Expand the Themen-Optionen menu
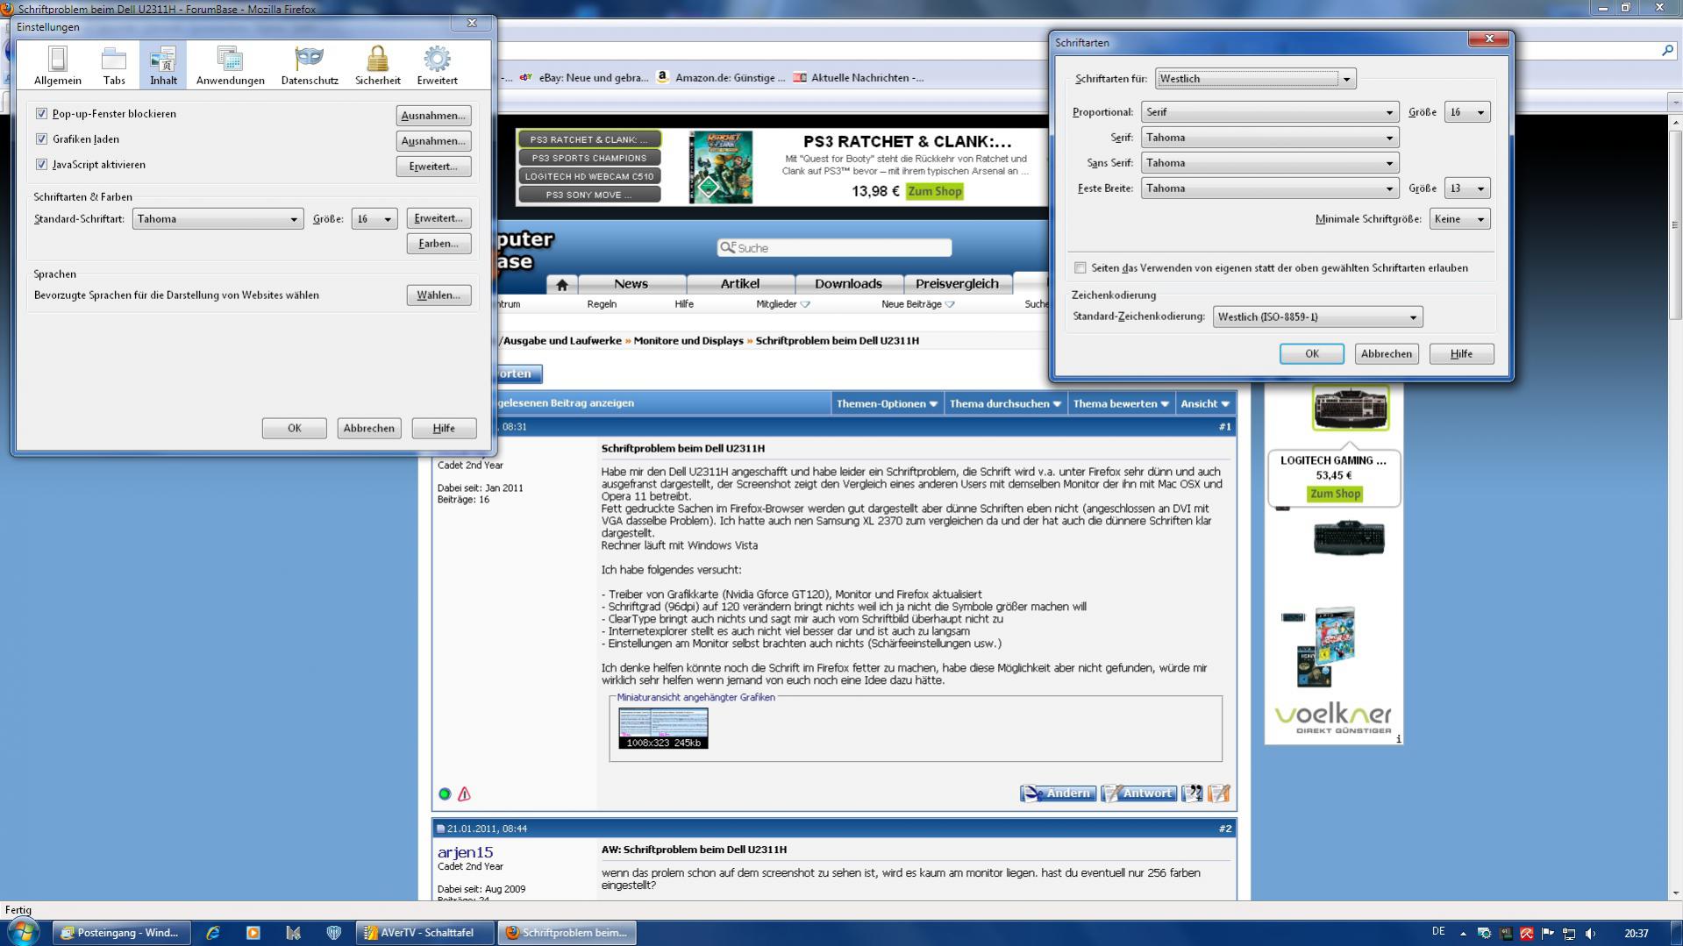This screenshot has height=946, width=1683. 887,404
